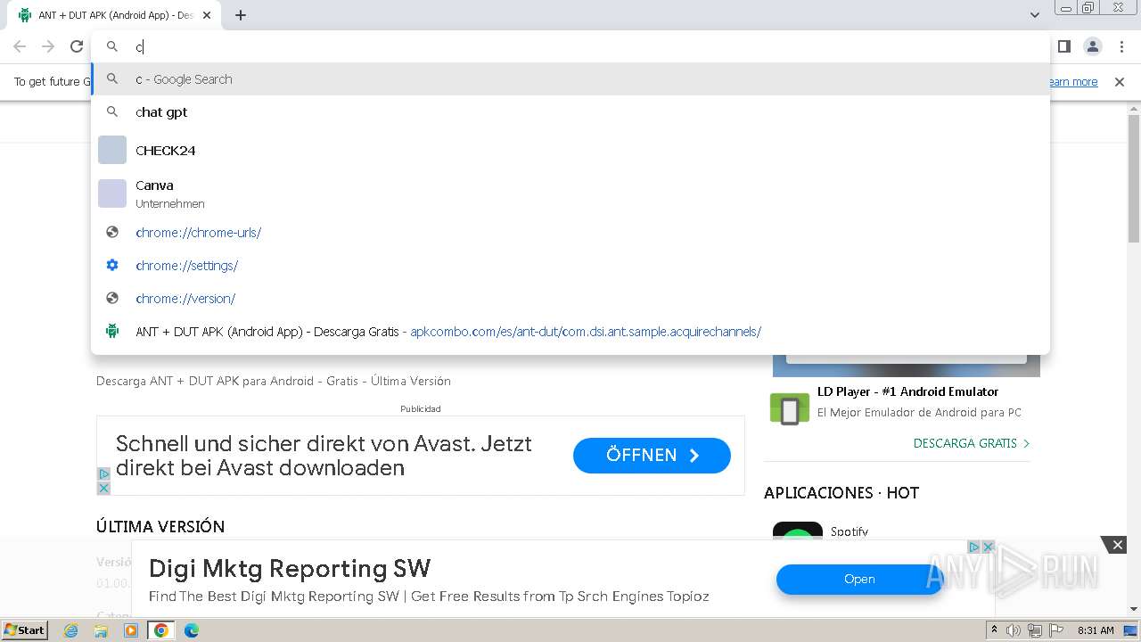The image size is (1141, 642).
Task: Click the Open button on the bottom ad
Action: (x=859, y=580)
